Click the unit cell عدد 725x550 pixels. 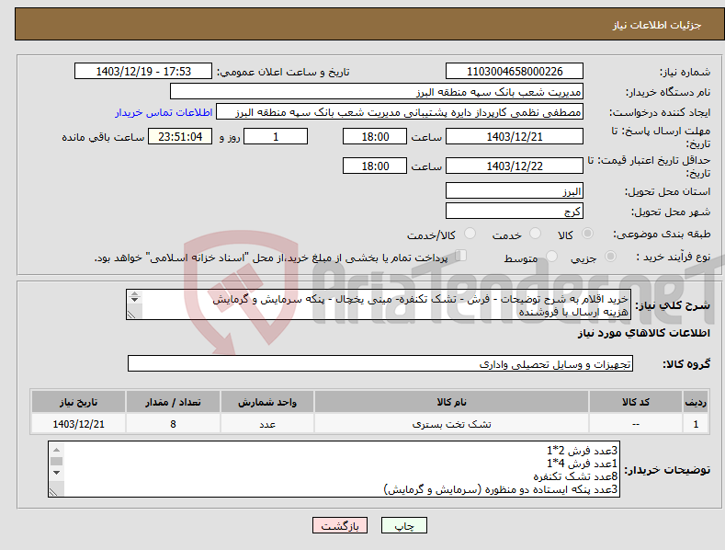[267, 424]
